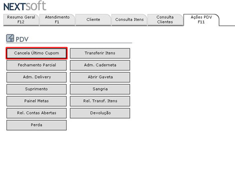The width and height of the screenshot is (235, 184).
Task: Trigger the Abrir Gaveta button
Action: 100,77
